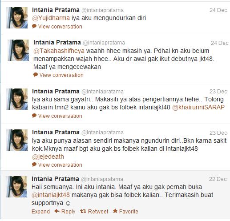View conversation for the @Yujidharma reply
230x221 pixels.
point(60,27)
